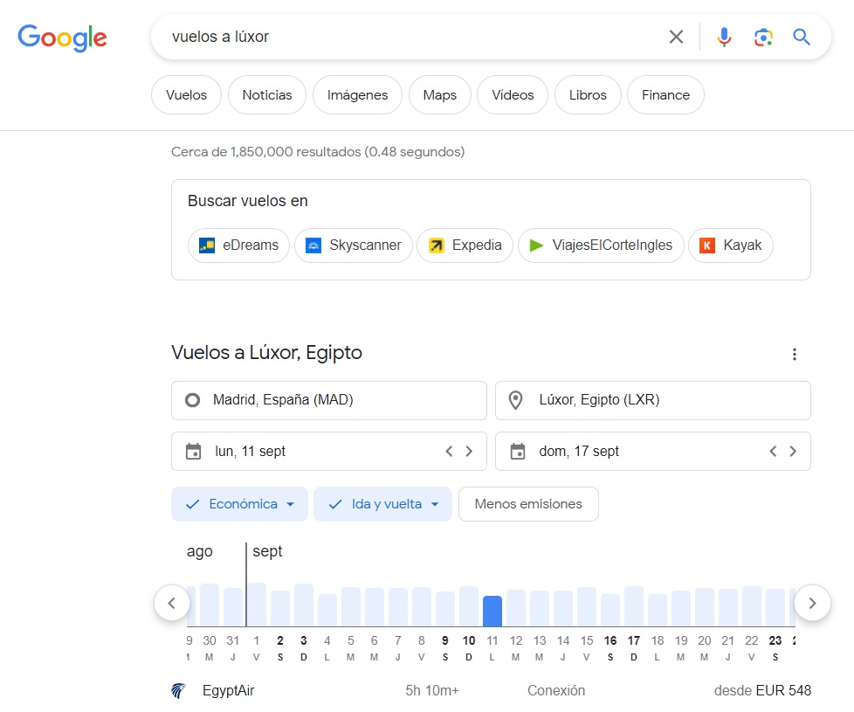Open the EgyptAir flight result

[x=491, y=691]
